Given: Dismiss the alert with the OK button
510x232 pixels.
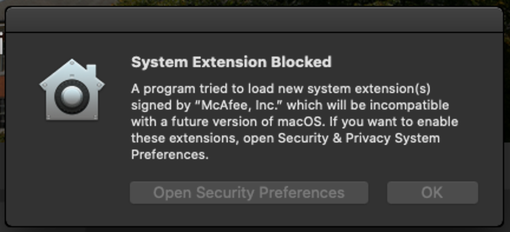Looking at the screenshot, I should click(x=432, y=193).
